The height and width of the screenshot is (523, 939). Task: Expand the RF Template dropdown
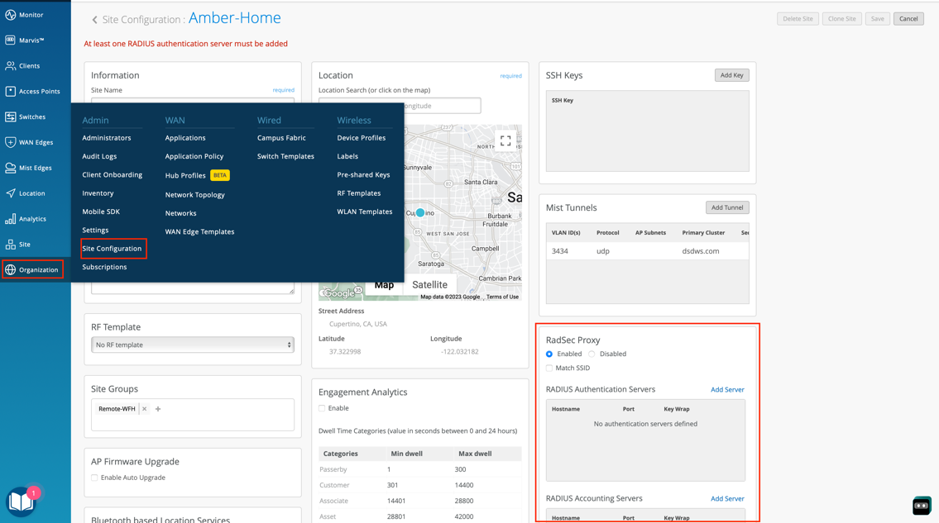(x=192, y=345)
